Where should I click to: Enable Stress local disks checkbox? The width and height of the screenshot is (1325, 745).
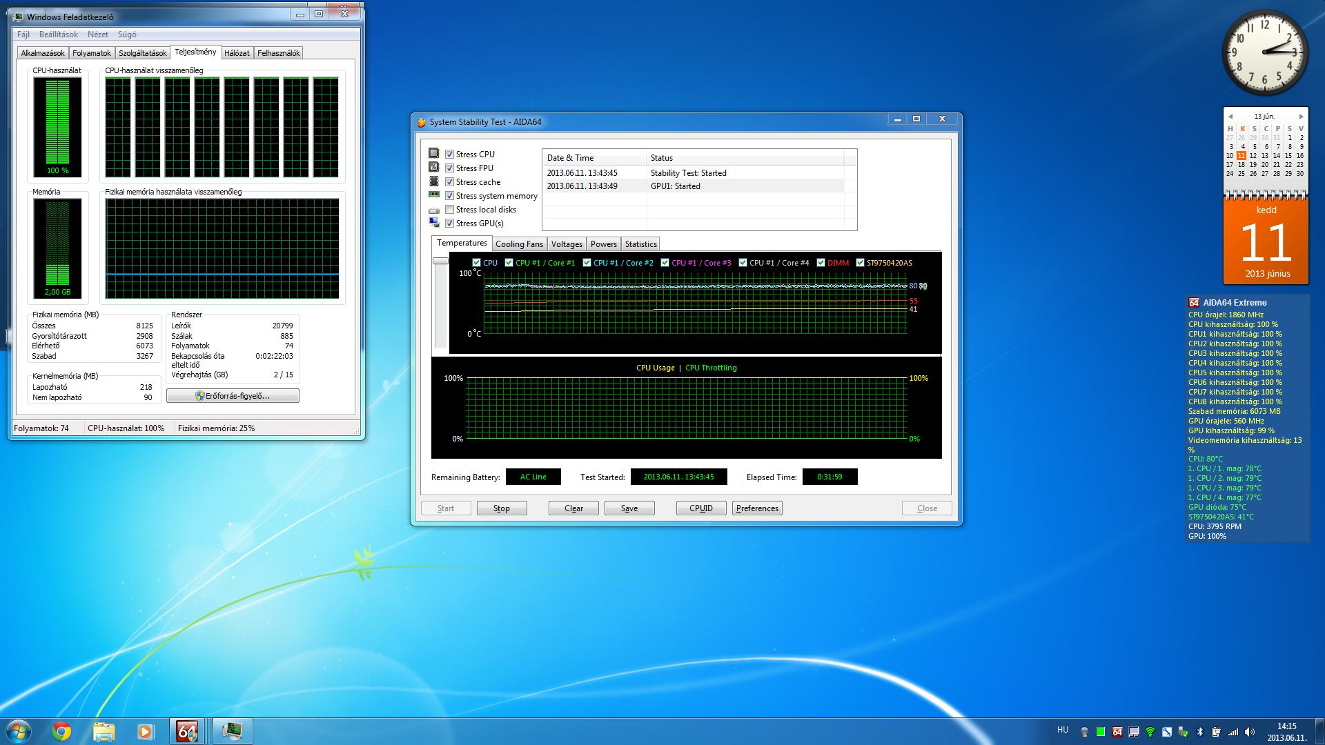click(x=449, y=210)
